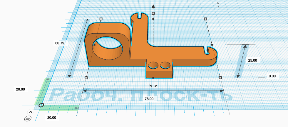This screenshot has width=288, height=127.
Task: Click the ruler options lines icon
Action: pyautogui.click(x=28, y=119)
